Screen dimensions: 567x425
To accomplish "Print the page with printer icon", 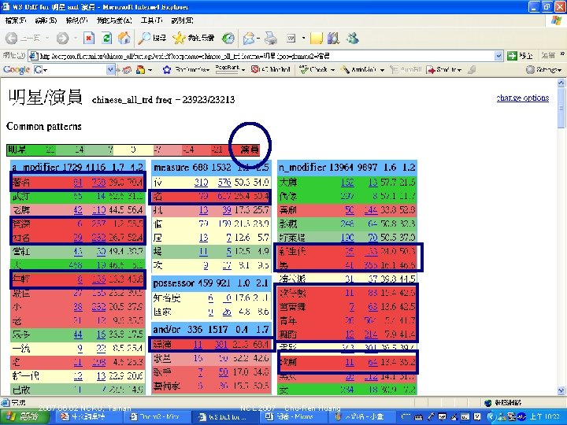I will coord(270,38).
